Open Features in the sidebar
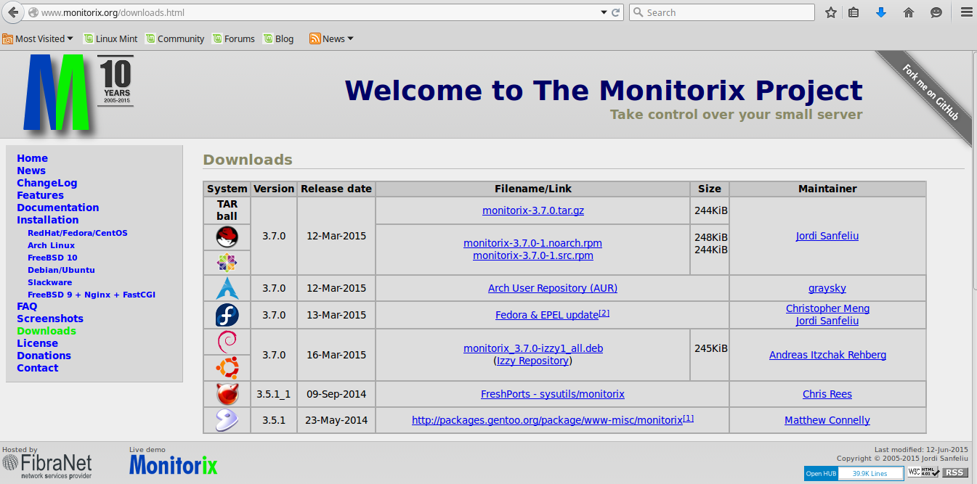The height and width of the screenshot is (484, 977). coord(40,195)
